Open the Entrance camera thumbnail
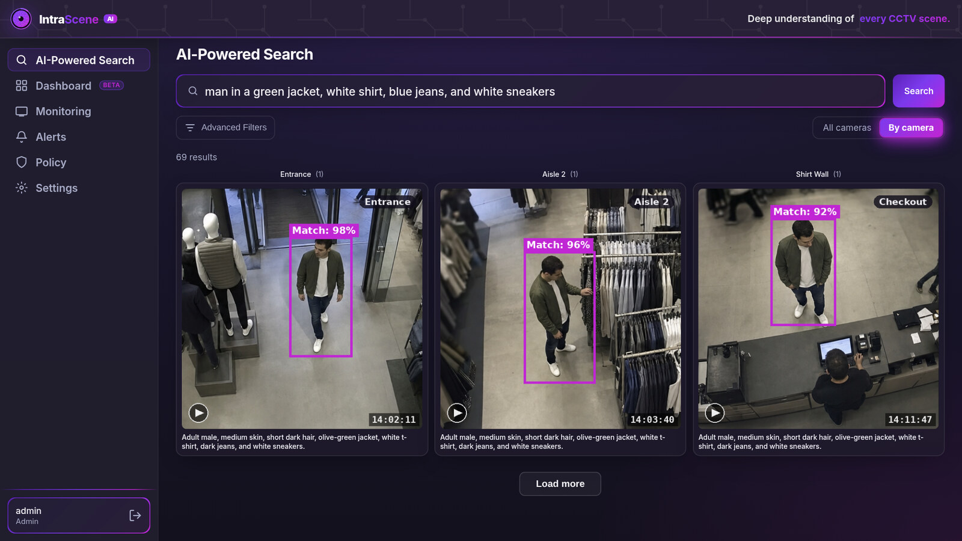962x541 pixels. pyautogui.click(x=302, y=308)
